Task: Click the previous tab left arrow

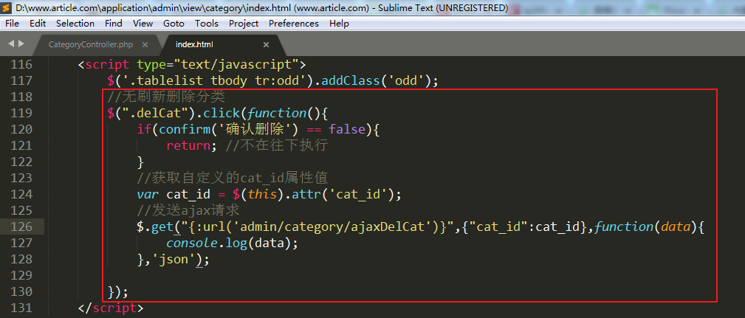Action: pos(11,44)
